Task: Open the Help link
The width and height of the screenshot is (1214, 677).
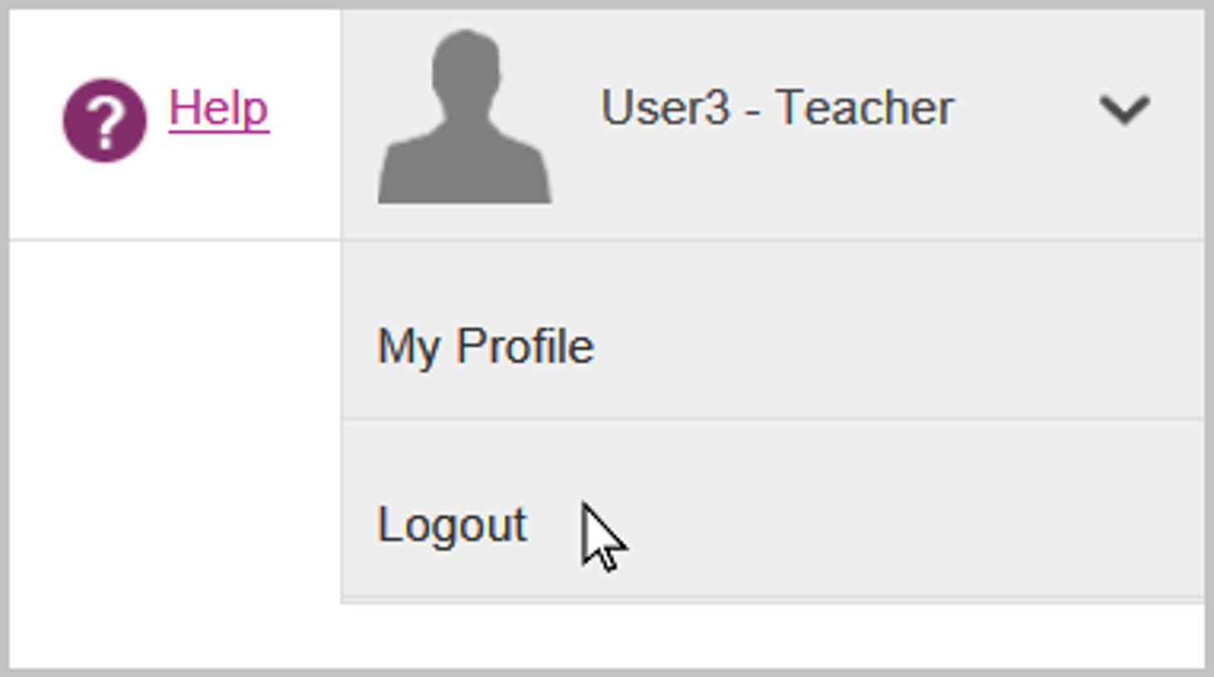Action: tap(219, 109)
